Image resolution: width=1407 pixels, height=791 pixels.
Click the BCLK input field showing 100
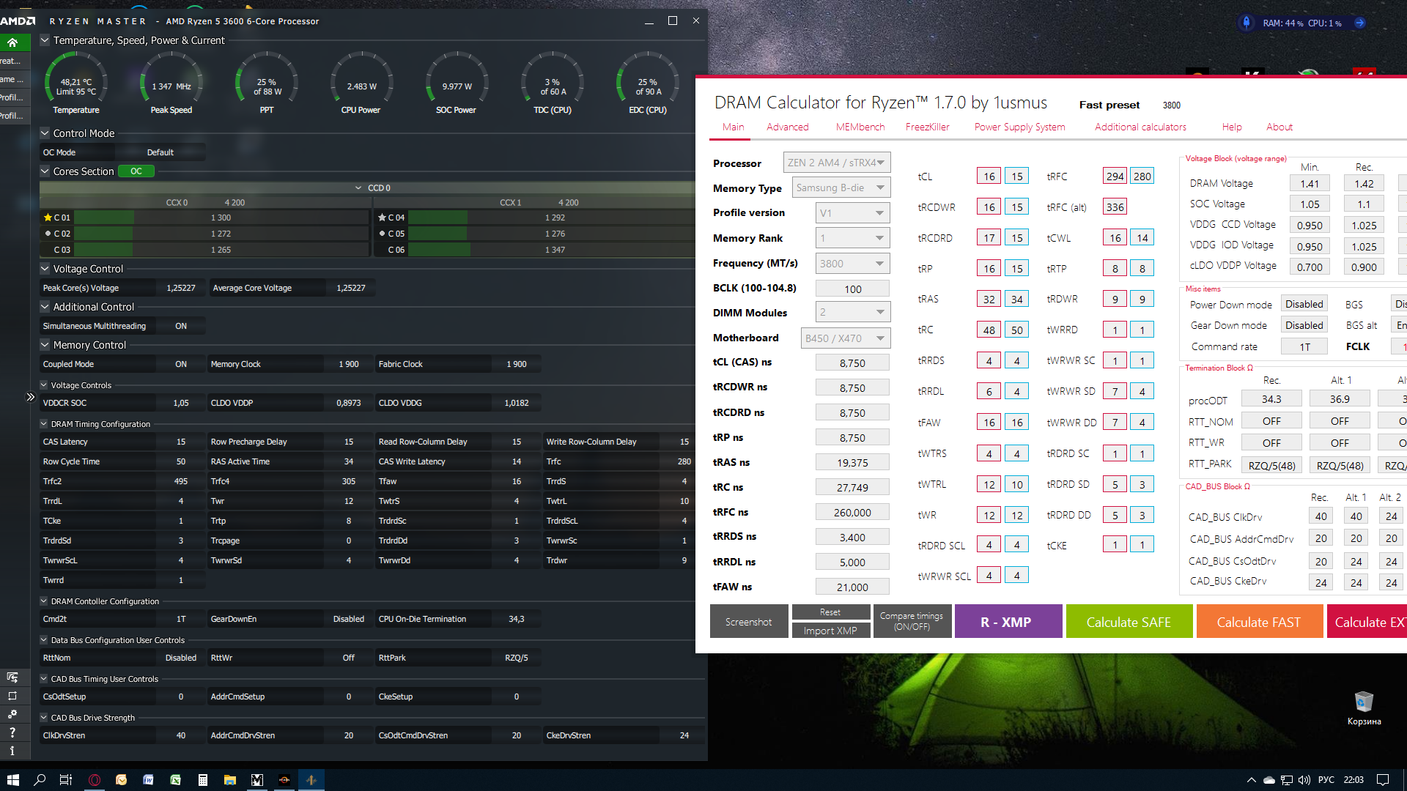852,289
